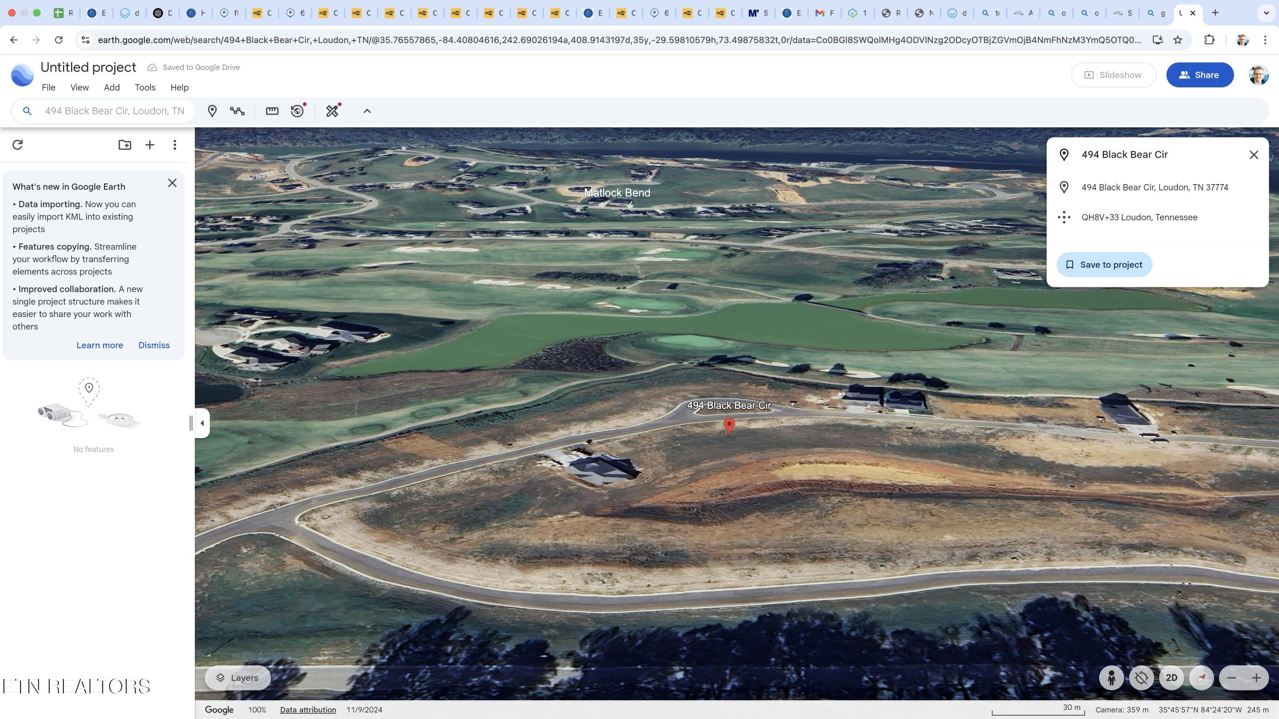Zoom out with the minus button
The image size is (1279, 719).
point(1231,678)
